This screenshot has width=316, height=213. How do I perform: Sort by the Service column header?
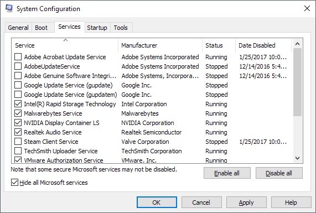pos(65,45)
